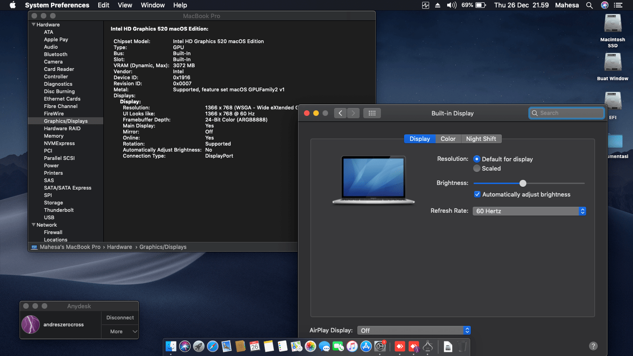Open Notes icon in the dock
633x356 pixels.
(269, 346)
